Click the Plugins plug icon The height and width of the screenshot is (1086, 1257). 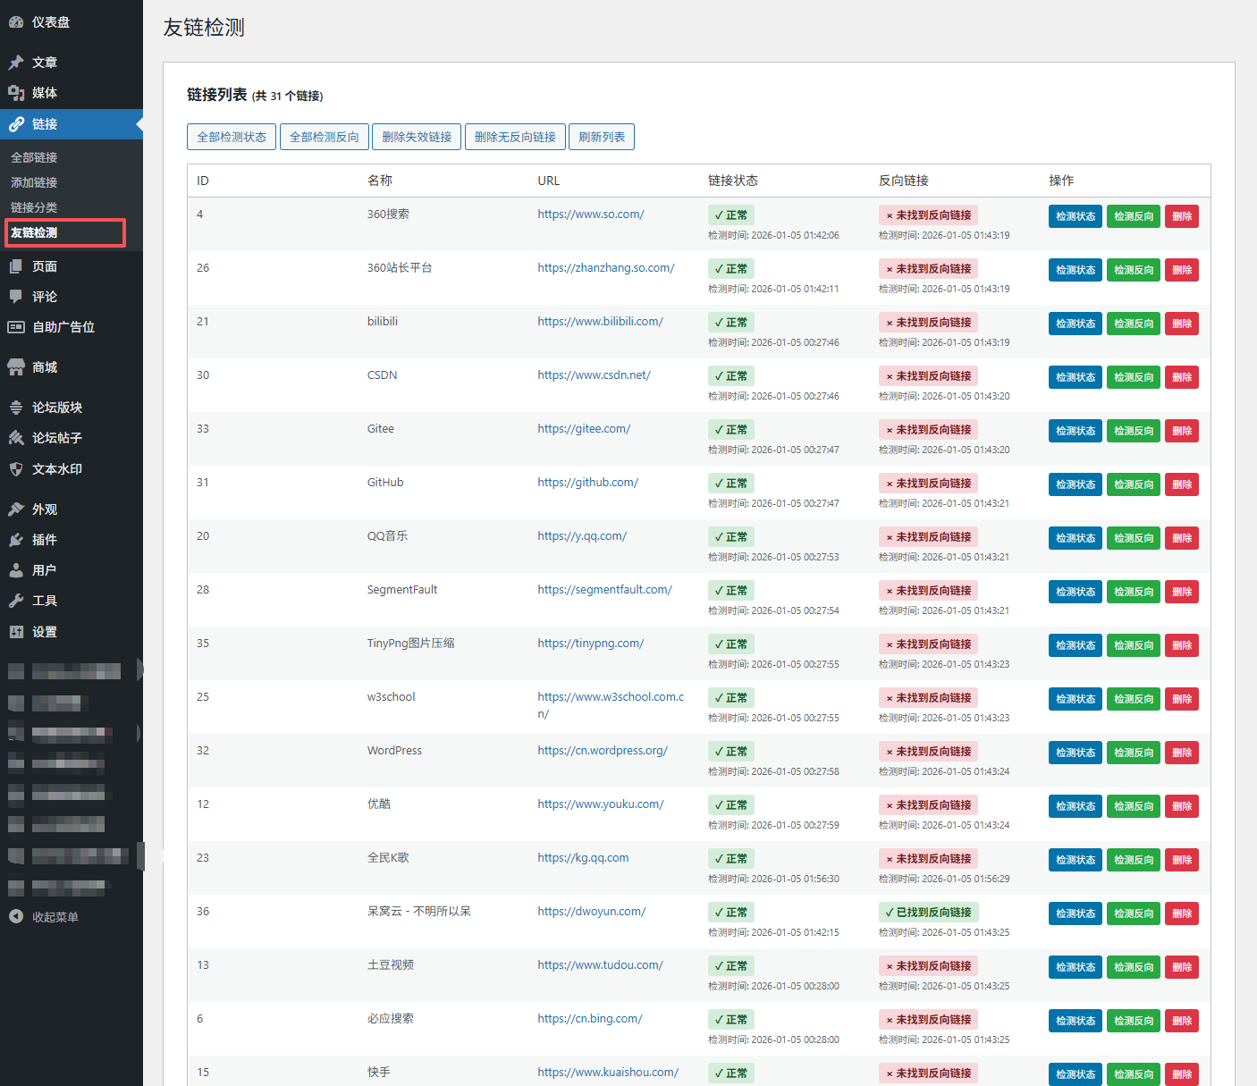tap(16, 540)
